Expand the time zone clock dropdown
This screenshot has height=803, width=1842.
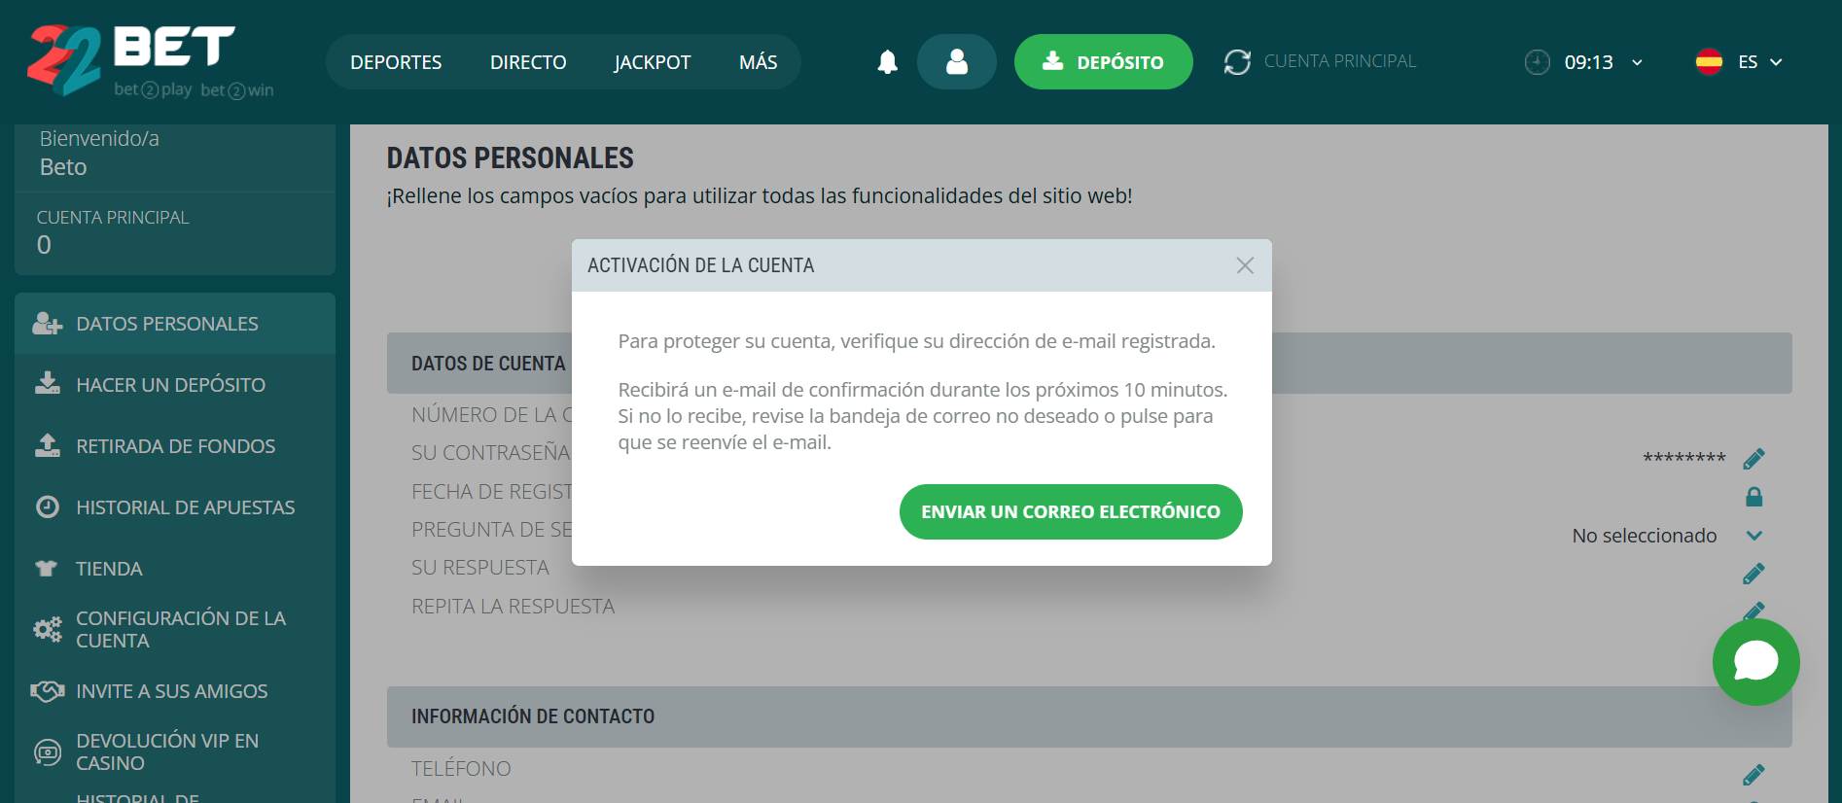pyautogui.click(x=1585, y=62)
